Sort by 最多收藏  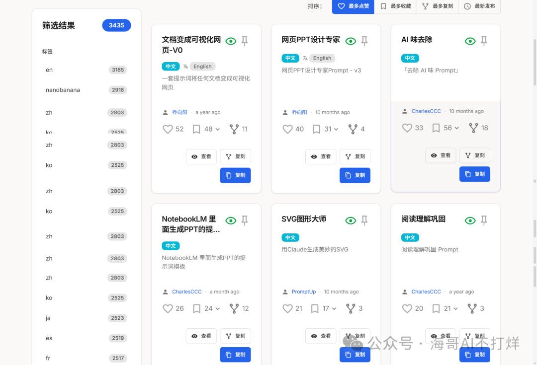click(396, 6)
